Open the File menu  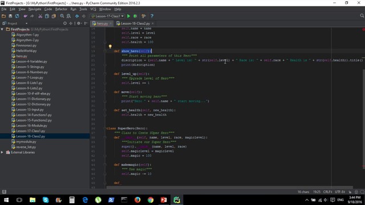pos(4,9)
